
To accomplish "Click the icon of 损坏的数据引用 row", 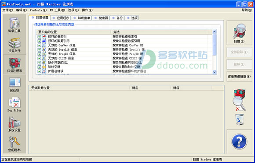I will pyautogui.click(x=44, y=41).
